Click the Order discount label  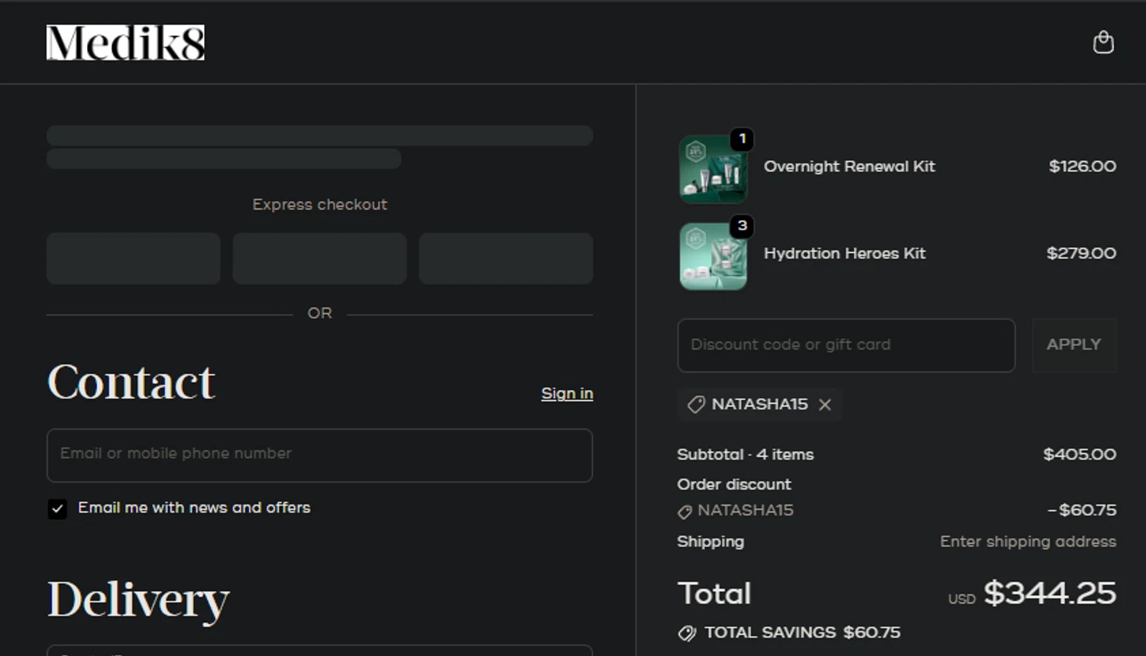(x=734, y=484)
